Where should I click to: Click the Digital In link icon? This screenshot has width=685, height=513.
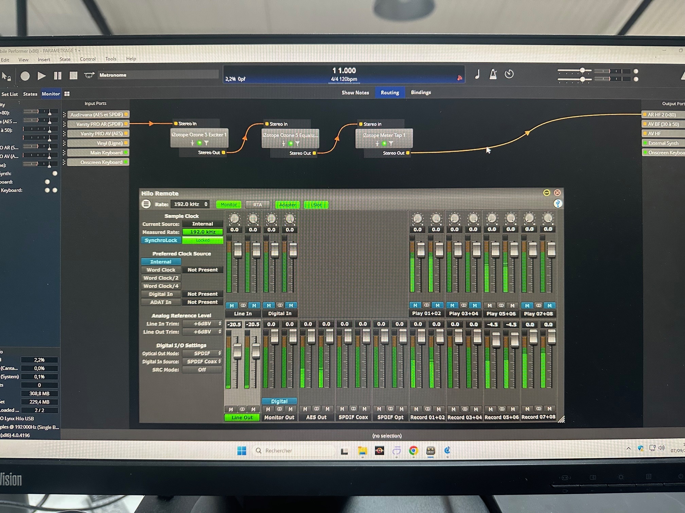[x=280, y=305]
